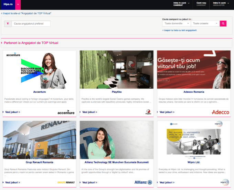Click Inapoi la lista cu toti angajatorii

[x=179, y=31]
